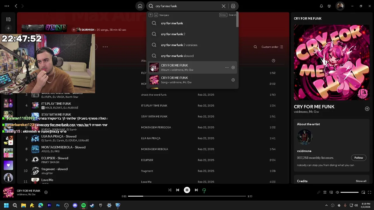Toggle the repeat button
374x210 pixels.
(204, 190)
